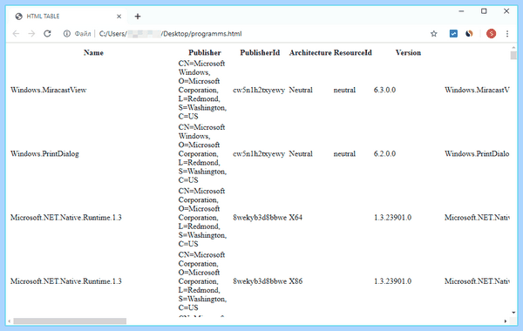The image size is (523, 331).
Task: Click the Publisher cell of the Windows.MiracastView row
Action: point(202,90)
